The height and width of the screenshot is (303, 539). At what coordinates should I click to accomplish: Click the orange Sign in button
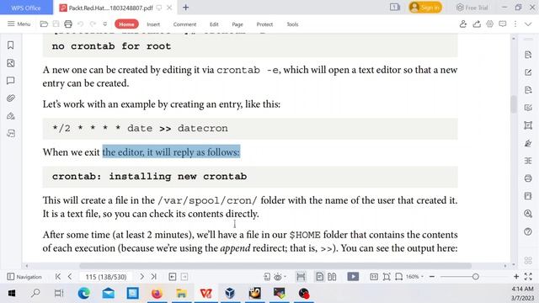coord(425,8)
